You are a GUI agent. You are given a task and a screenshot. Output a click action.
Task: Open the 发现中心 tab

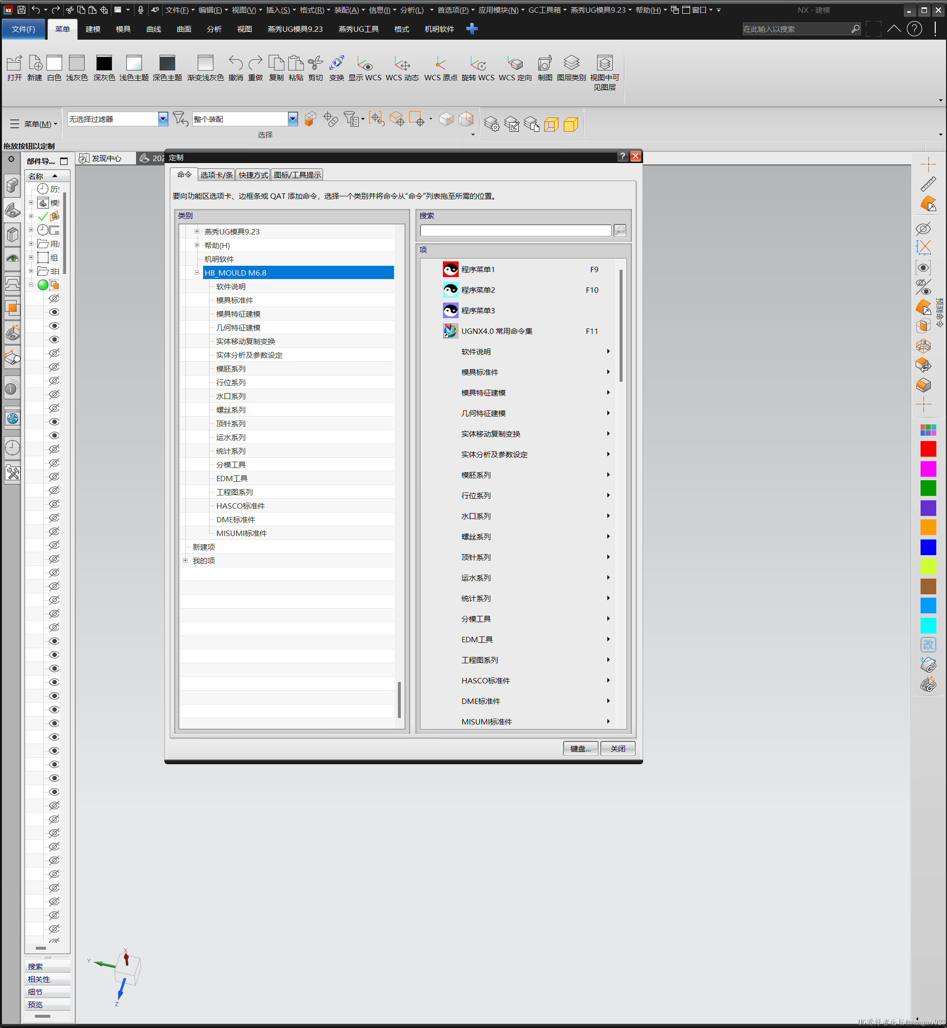point(106,158)
